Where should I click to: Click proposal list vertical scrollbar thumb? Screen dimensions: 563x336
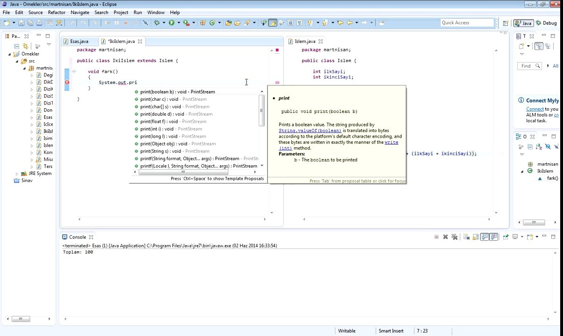coord(261,111)
